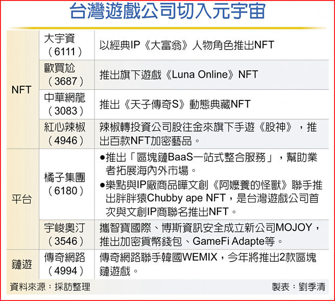Click company cell 大宇資 (6111)

point(67,45)
